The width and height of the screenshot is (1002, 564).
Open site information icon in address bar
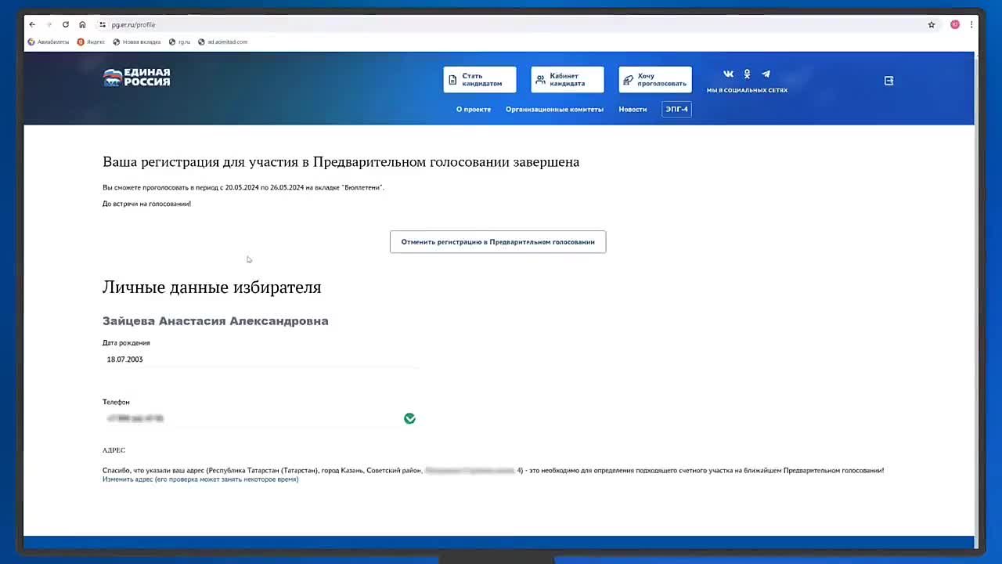[x=103, y=25]
